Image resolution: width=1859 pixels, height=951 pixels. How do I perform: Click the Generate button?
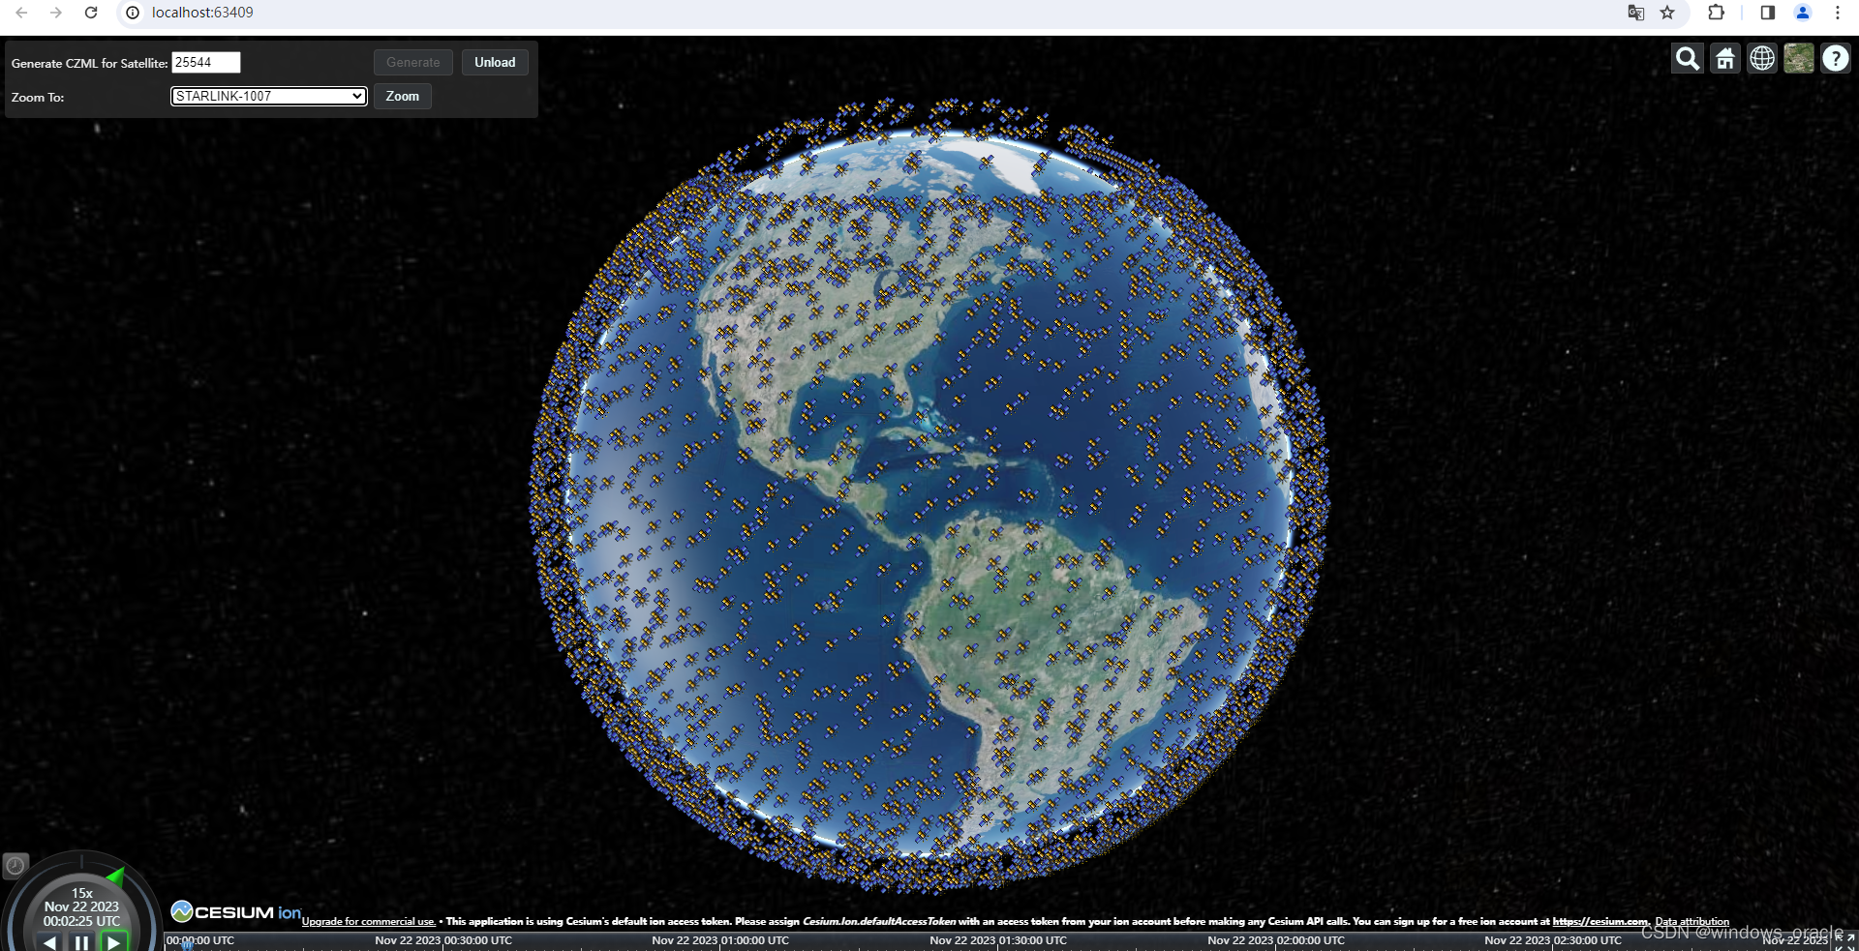(x=413, y=62)
